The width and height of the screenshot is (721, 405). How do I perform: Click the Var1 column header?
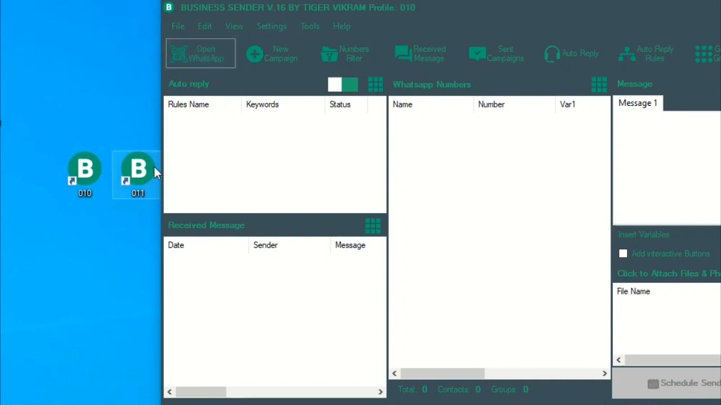pyautogui.click(x=582, y=105)
